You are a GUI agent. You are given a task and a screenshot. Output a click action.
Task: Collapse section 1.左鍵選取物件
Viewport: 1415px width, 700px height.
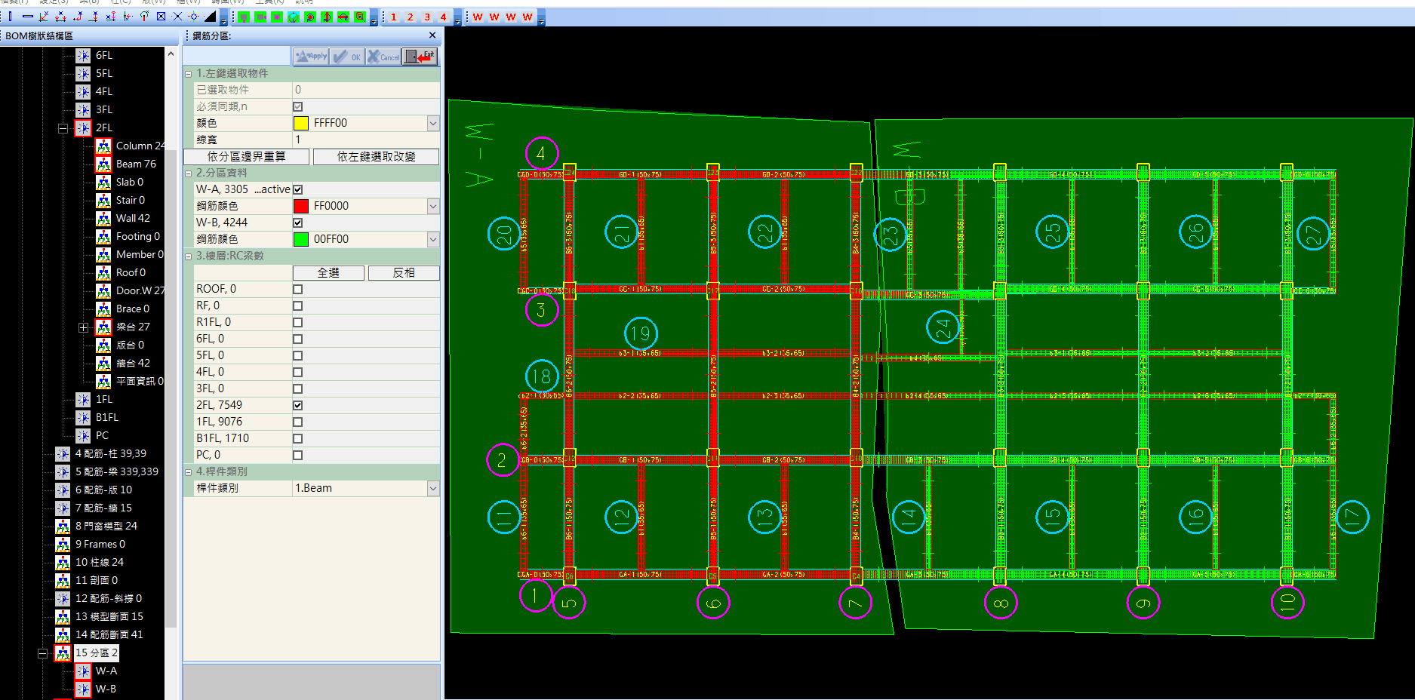[189, 74]
